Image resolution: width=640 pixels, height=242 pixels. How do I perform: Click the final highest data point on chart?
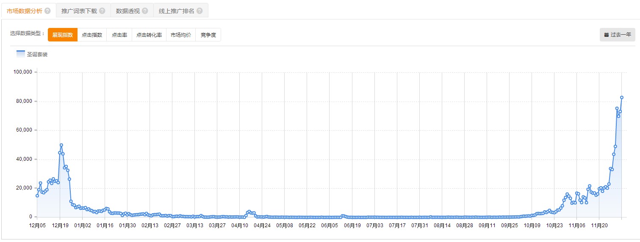(x=622, y=97)
